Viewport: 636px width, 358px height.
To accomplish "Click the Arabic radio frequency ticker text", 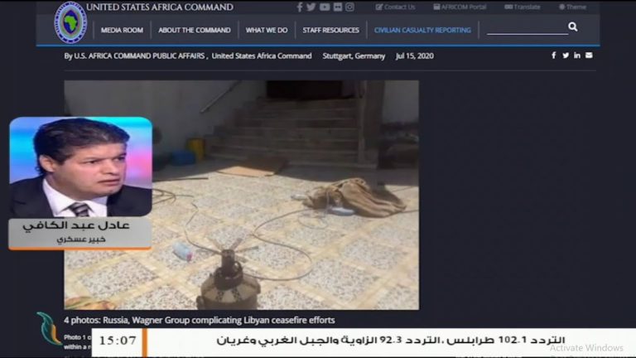I will (x=390, y=340).
